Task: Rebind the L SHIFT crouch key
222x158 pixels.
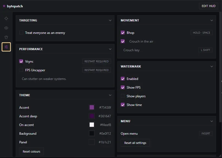Action: click(205, 50)
